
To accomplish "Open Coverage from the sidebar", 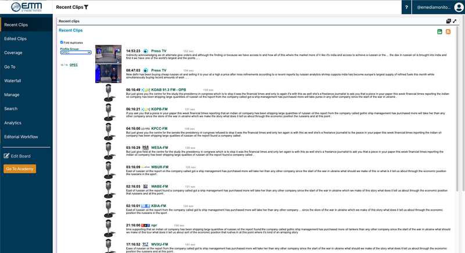I will click(13, 53).
